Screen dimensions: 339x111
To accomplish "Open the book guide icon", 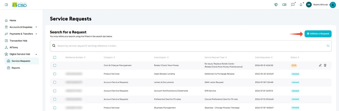I will 284,5.
